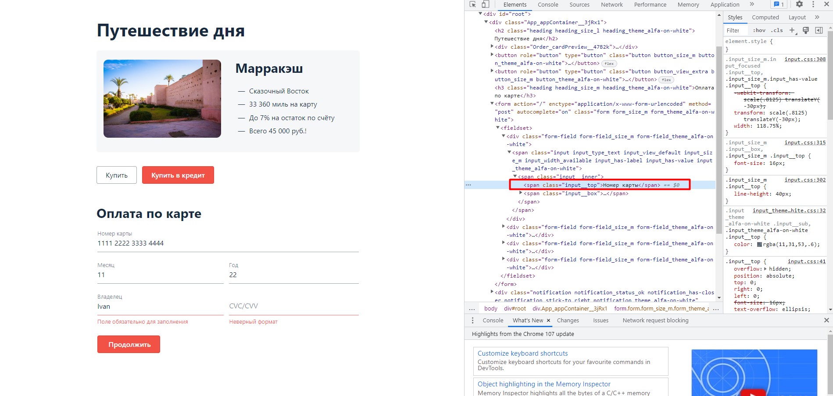Open the Network panel tab
The image size is (833, 396).
pyautogui.click(x=611, y=4)
